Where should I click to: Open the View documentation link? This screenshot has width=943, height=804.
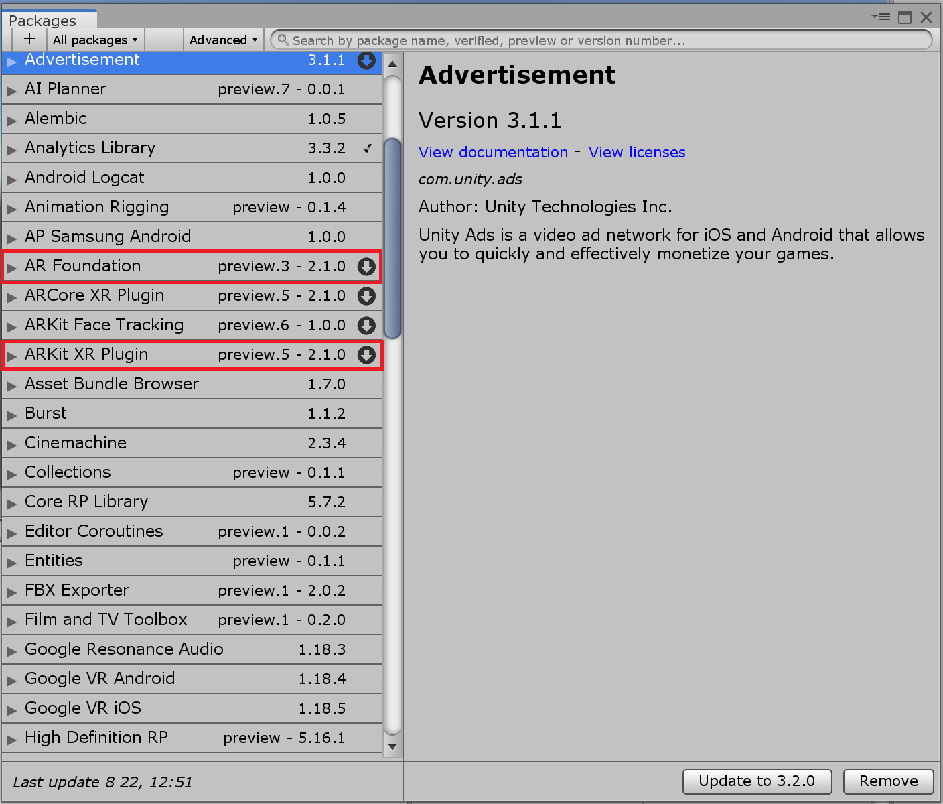click(493, 153)
